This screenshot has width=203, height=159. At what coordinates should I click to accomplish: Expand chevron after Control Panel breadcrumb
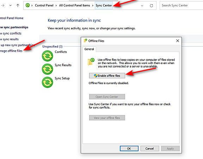click(56, 6)
